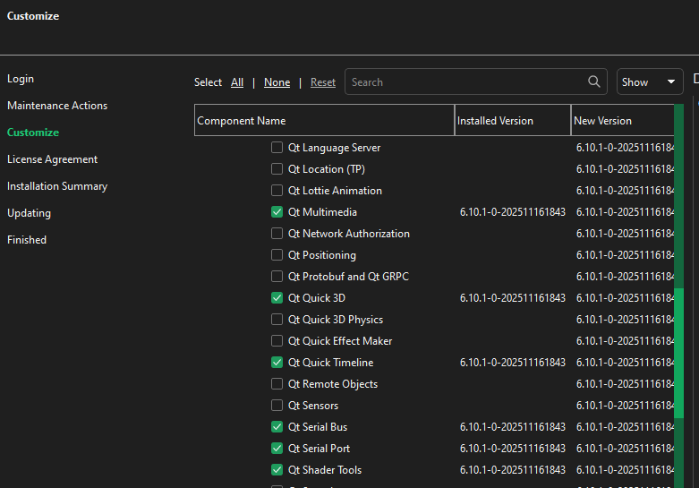Open the License Agreement step
Screen dimensions: 699x488
(x=52, y=159)
